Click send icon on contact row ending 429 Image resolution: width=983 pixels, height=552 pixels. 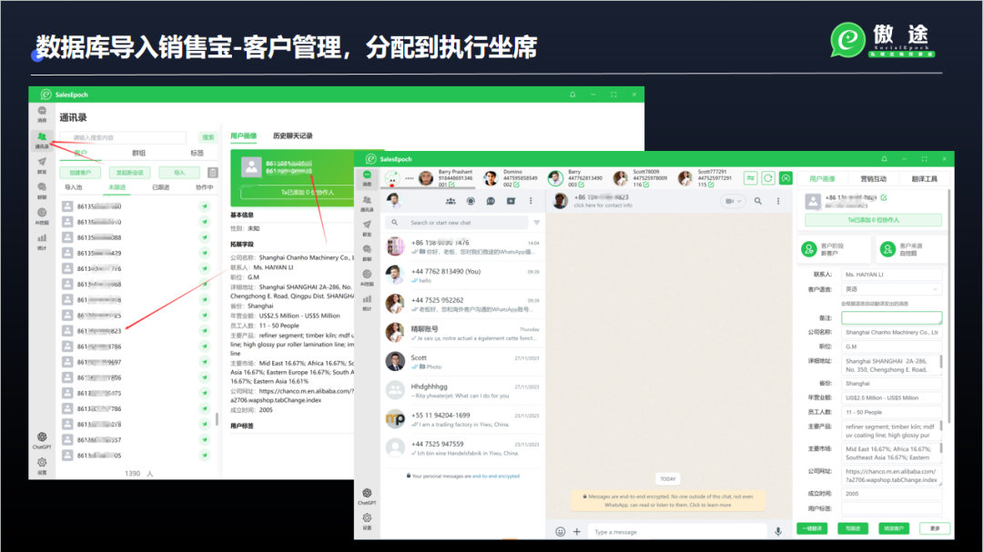click(205, 253)
